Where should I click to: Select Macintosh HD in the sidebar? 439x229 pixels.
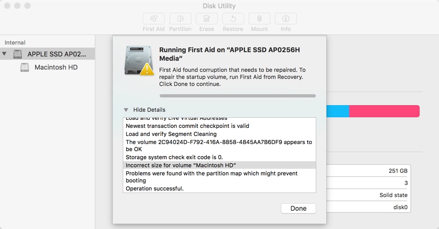coord(56,67)
